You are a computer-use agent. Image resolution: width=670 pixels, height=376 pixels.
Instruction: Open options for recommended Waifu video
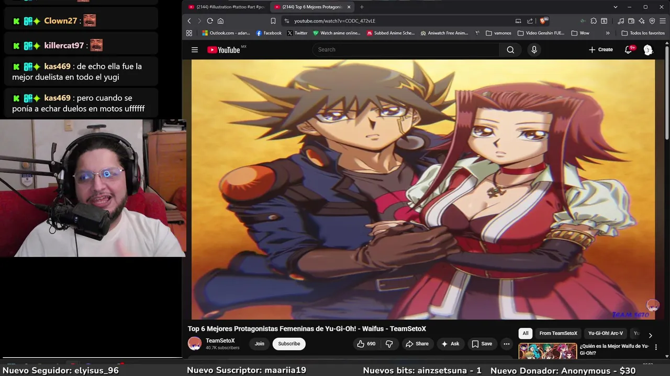click(x=656, y=347)
